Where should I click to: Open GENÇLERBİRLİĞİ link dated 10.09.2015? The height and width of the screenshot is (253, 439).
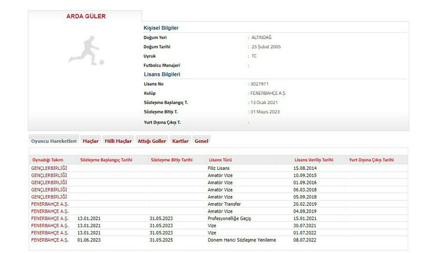49,175
